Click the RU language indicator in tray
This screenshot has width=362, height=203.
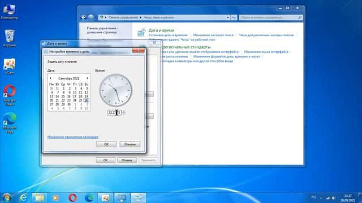click(313, 197)
